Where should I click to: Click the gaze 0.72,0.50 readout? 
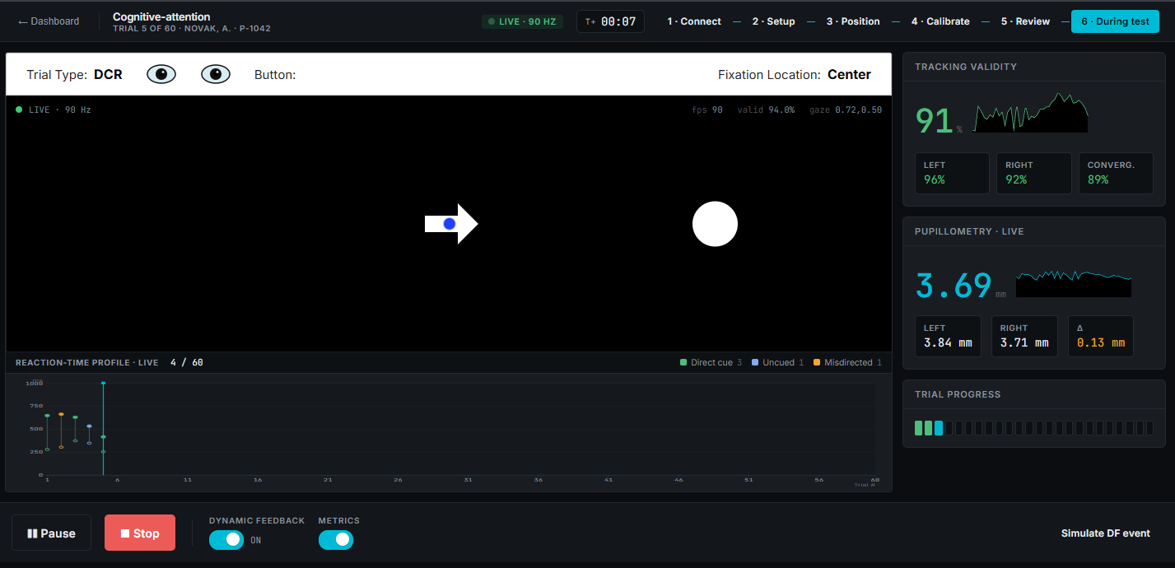846,109
